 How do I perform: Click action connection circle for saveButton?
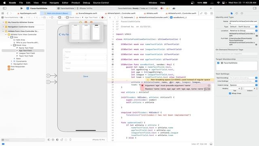[x=113, y=64]
